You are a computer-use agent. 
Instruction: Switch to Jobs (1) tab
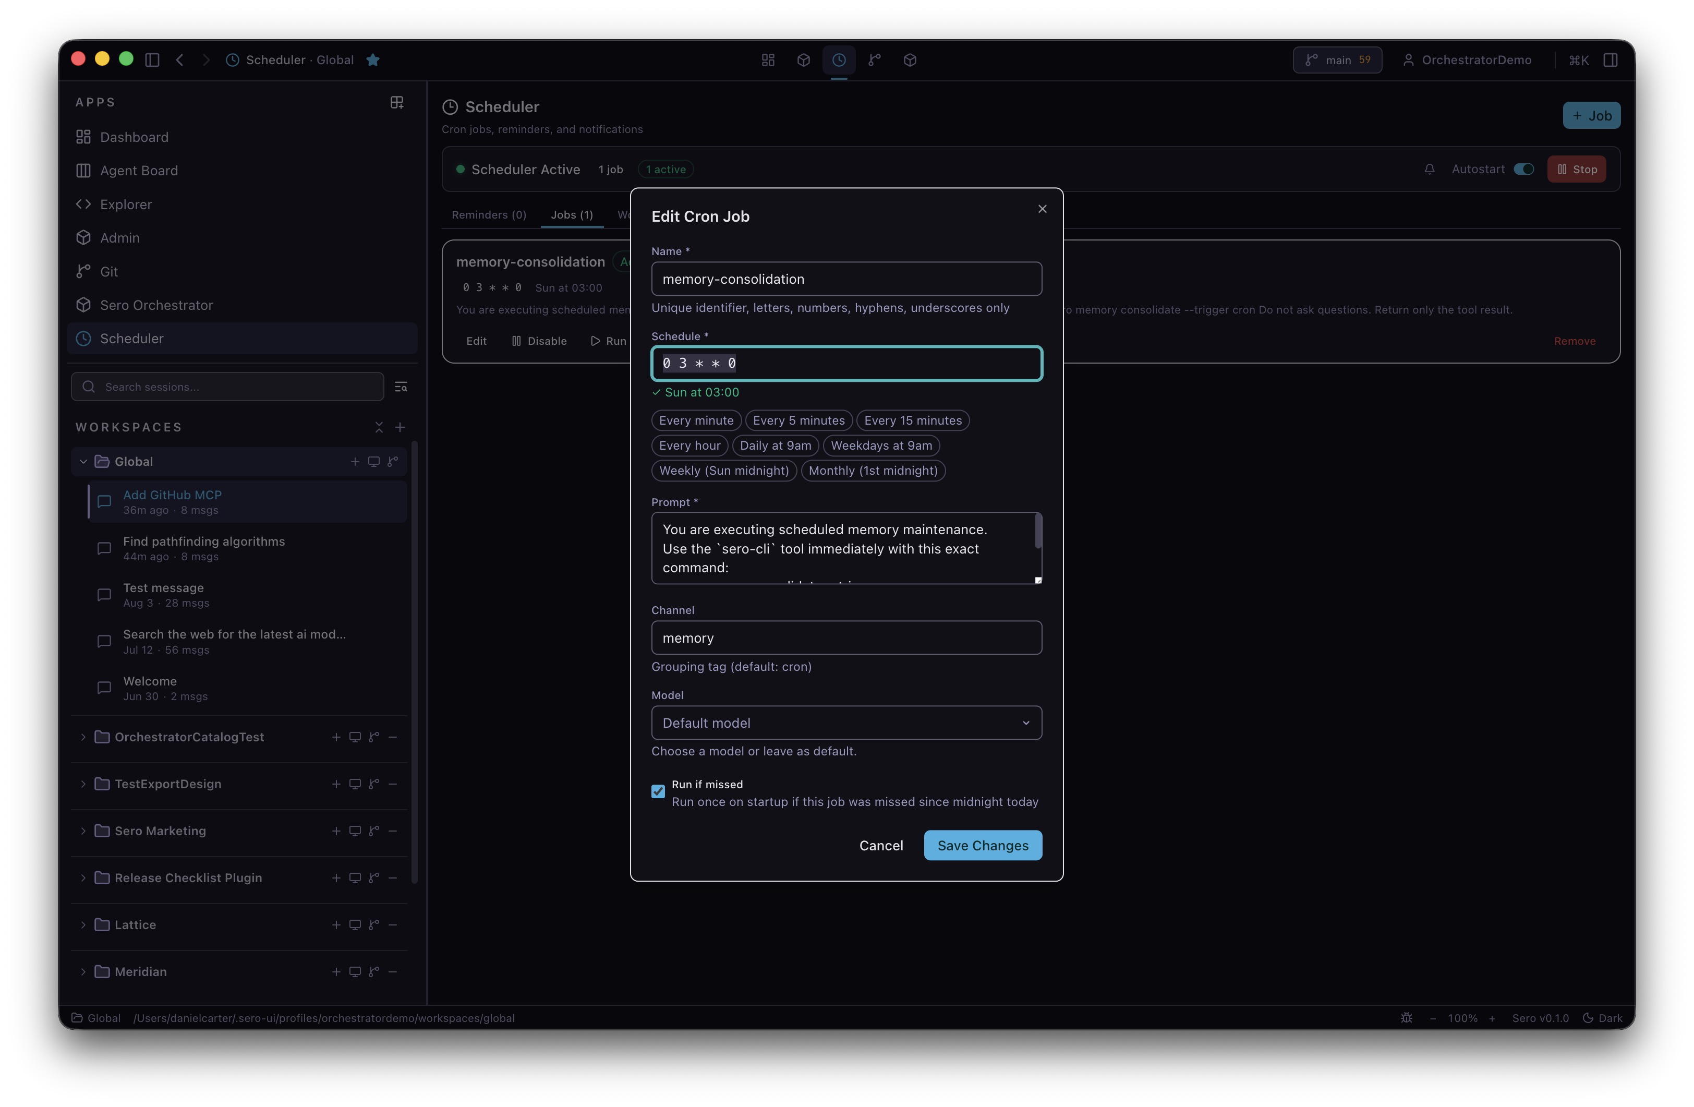point(572,215)
